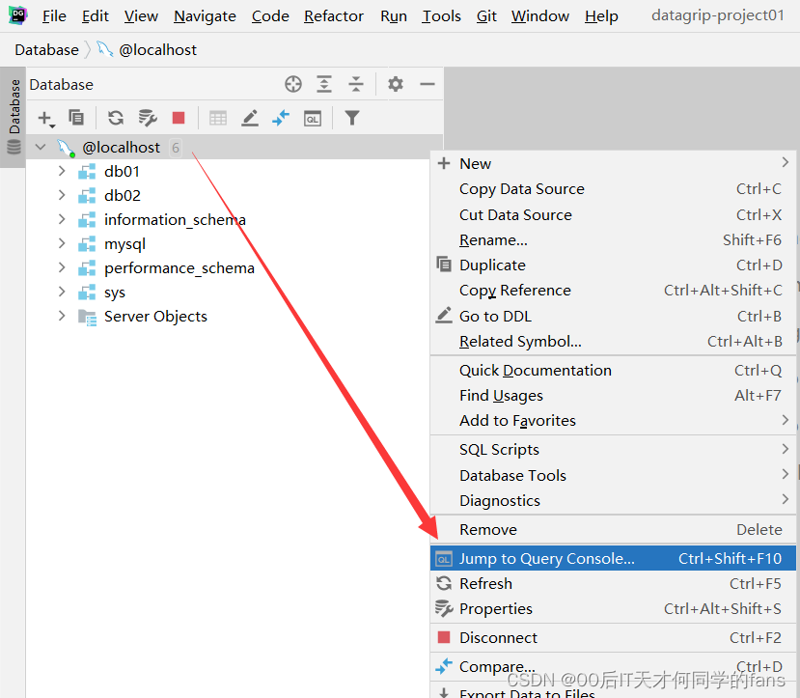Select Refresh in context menu
The width and height of the screenshot is (800, 698).
pyautogui.click(x=613, y=583)
